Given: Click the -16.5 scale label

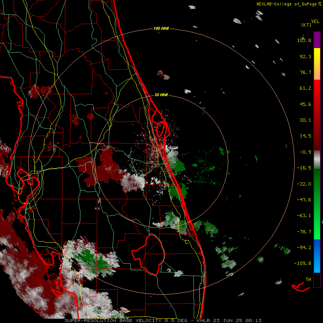Looking at the screenshot, I should pyautogui.click(x=304, y=168).
